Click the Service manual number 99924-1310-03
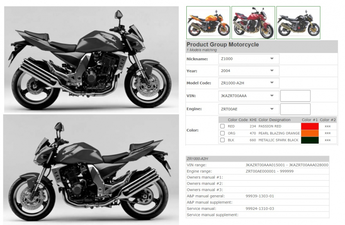The height and width of the screenshot is (225, 345). [x=260, y=209]
